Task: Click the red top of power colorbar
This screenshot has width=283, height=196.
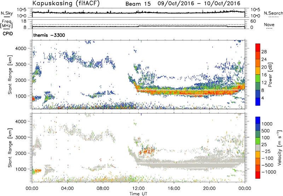Action: [x=258, y=47]
